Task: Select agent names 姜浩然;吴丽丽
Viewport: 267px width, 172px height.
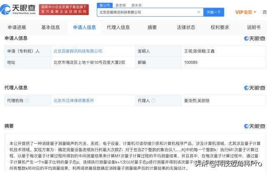Action: 196,101
